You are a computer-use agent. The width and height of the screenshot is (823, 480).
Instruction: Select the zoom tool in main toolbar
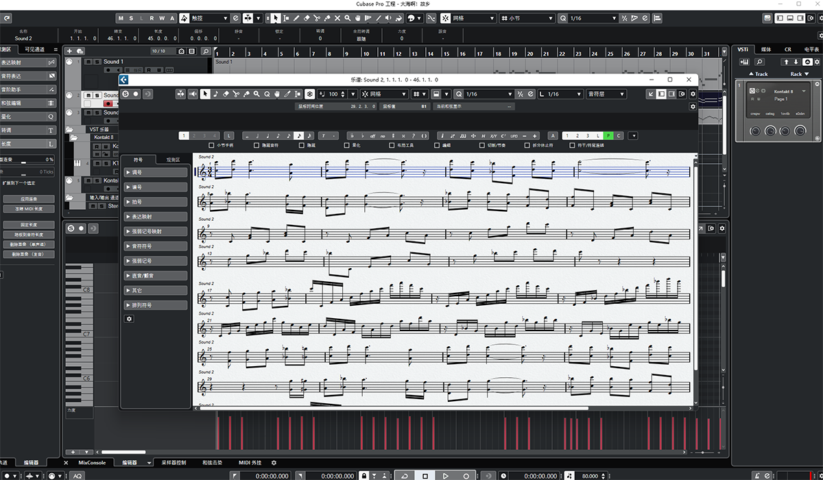(348, 19)
